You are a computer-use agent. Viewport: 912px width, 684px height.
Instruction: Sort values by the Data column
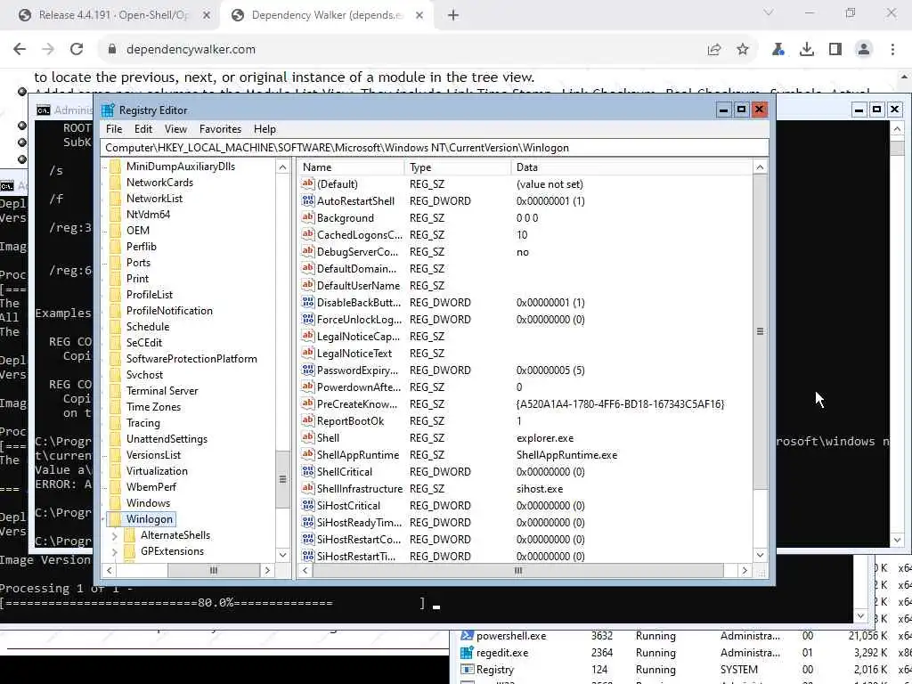(x=631, y=167)
